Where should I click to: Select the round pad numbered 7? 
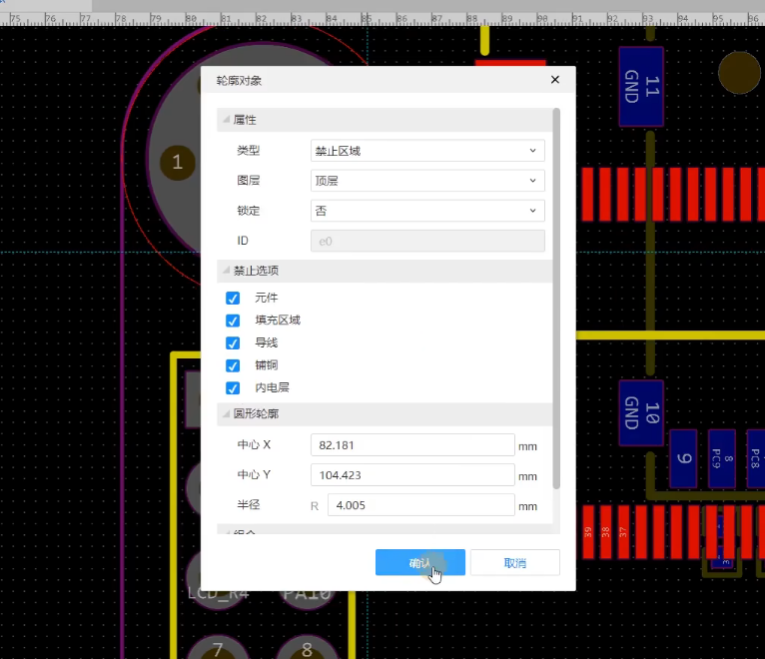coord(218,648)
